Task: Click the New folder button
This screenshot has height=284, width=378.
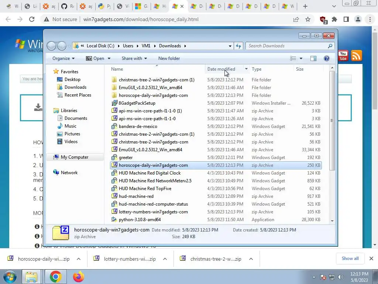Action: pyautogui.click(x=169, y=58)
